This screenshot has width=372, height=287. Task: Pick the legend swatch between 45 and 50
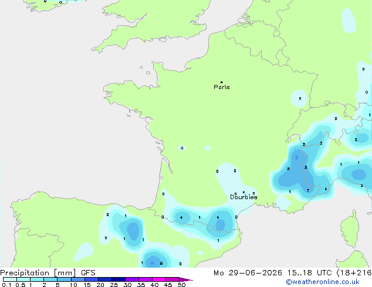click(173, 279)
